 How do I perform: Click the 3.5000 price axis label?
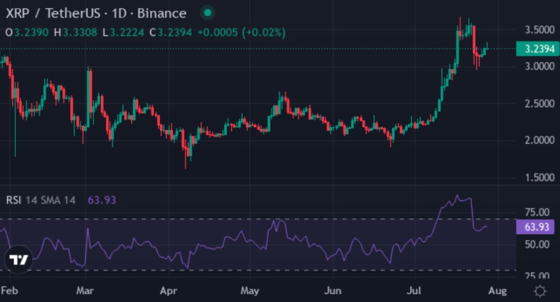click(x=539, y=30)
